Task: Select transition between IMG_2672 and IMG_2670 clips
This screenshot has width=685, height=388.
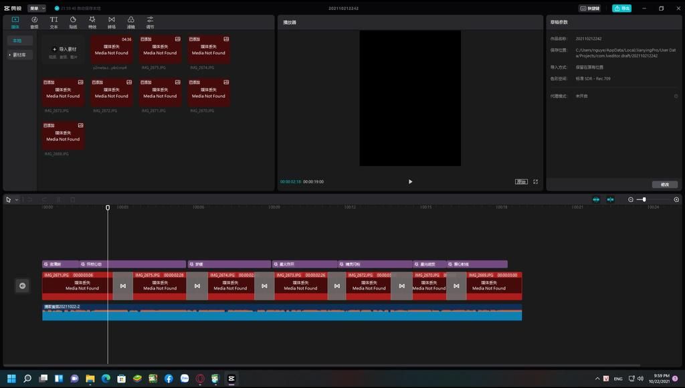Action: tap(402, 286)
